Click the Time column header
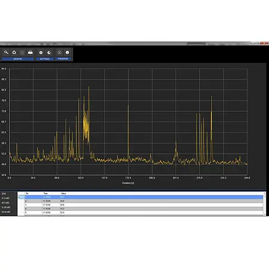Viewport: 269px width, 269px height. (45, 194)
